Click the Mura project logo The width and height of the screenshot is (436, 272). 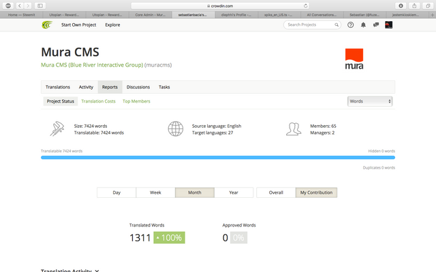(x=354, y=59)
